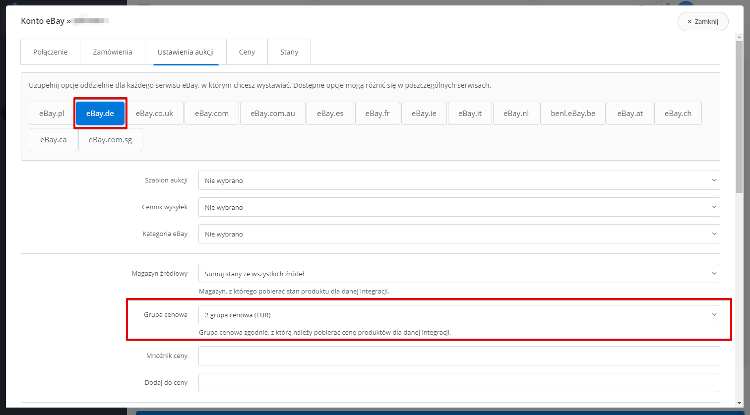Screen dimensions: 750x415
Task: Click into the Dodaj do ceny field
Action: pyautogui.click(x=459, y=382)
